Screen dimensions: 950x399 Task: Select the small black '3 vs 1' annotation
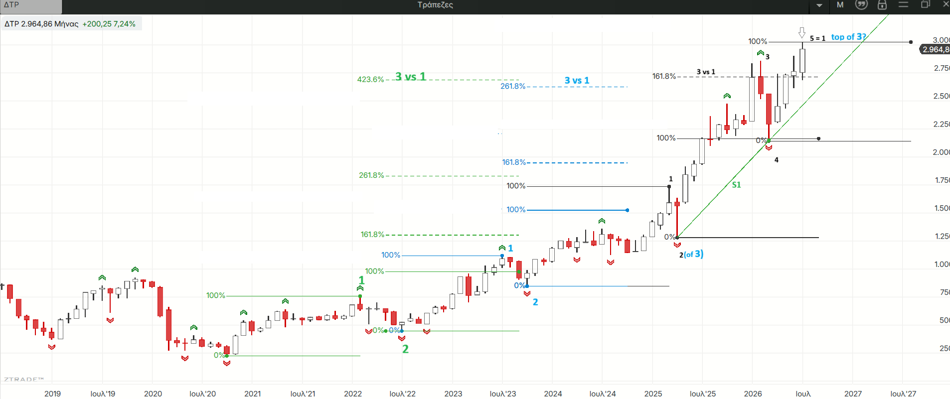[706, 72]
